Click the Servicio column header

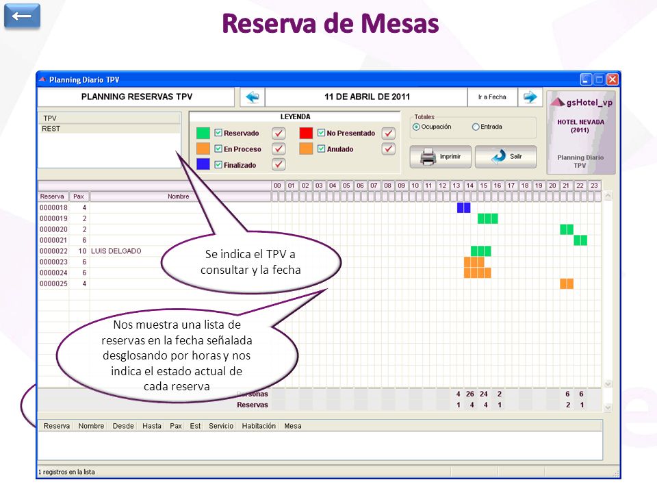pyautogui.click(x=221, y=426)
